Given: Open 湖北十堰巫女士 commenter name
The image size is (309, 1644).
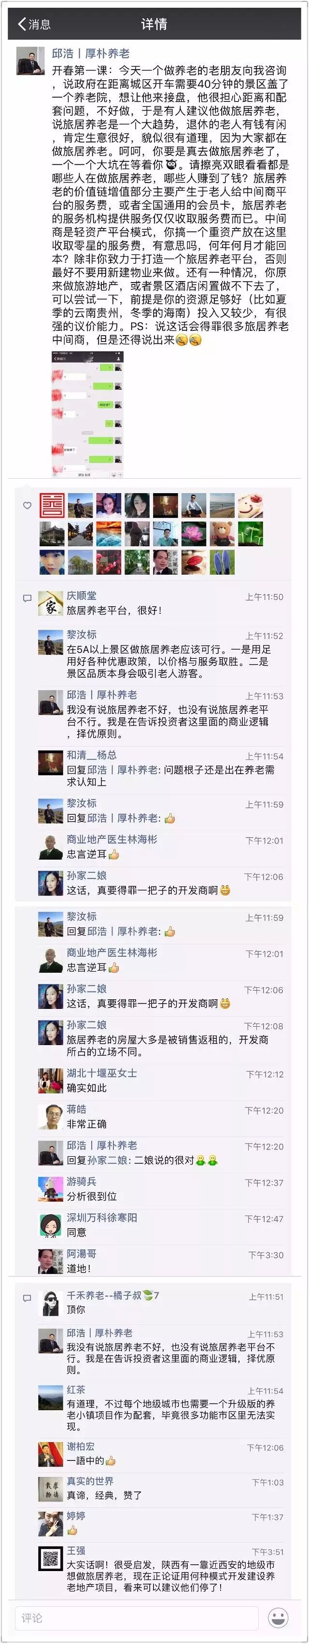Looking at the screenshot, I should click(x=102, y=1073).
